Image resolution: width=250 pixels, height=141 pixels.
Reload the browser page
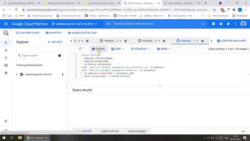pos(16,10)
